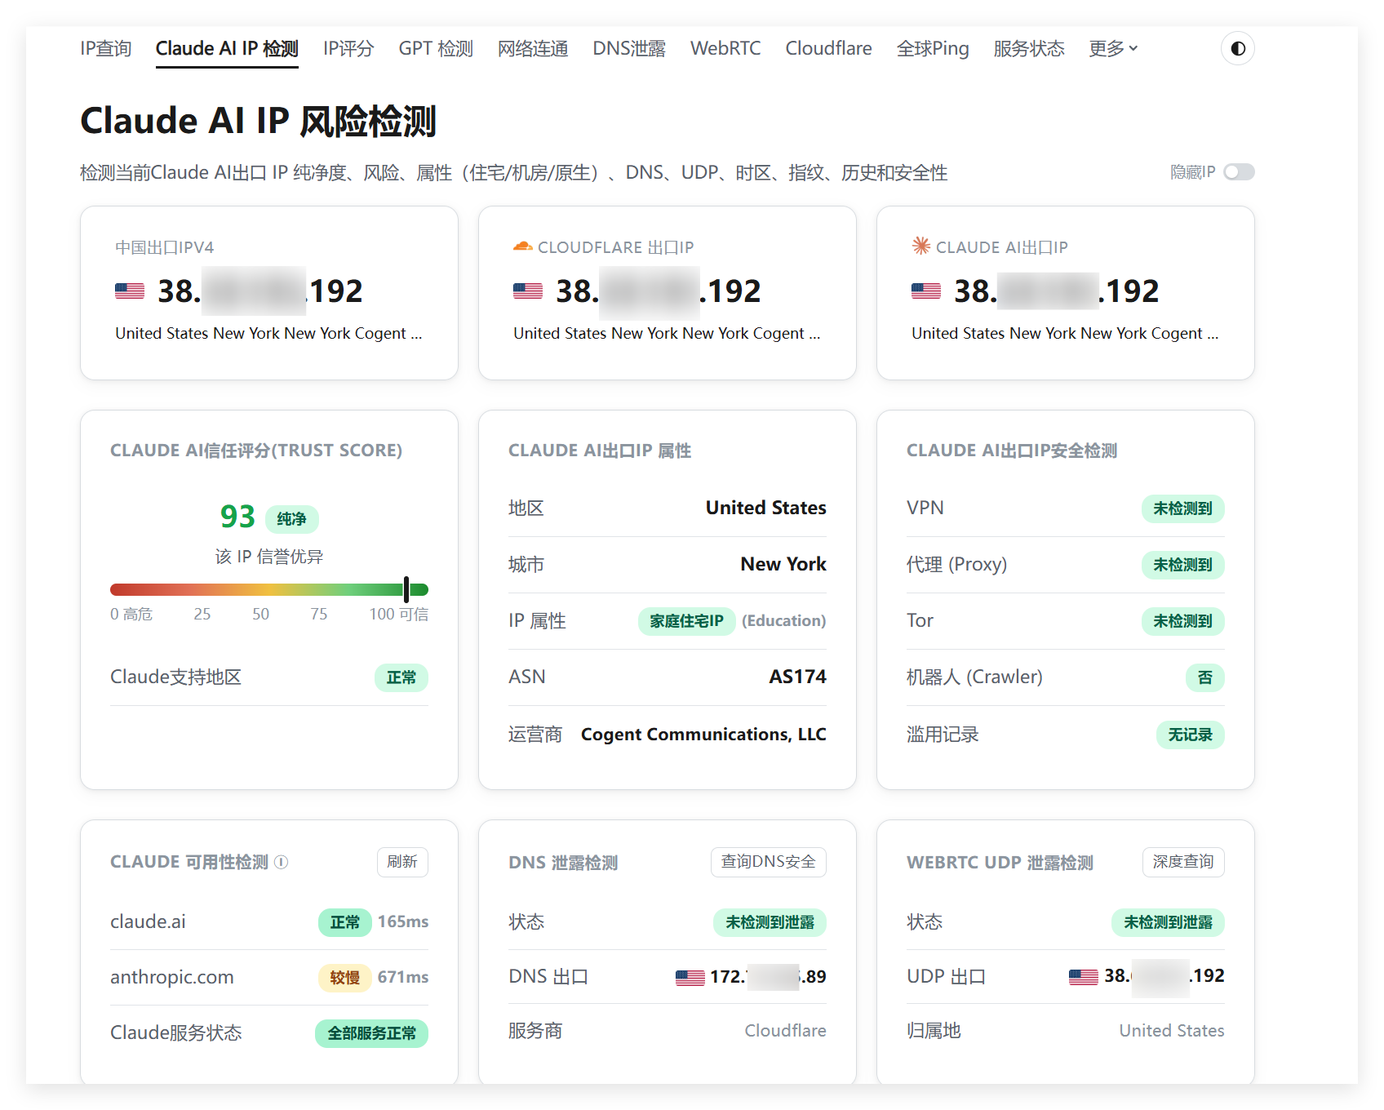Click 滥用记录 无记录 badge
Screen dimensions: 1384x1110
(x=1190, y=735)
